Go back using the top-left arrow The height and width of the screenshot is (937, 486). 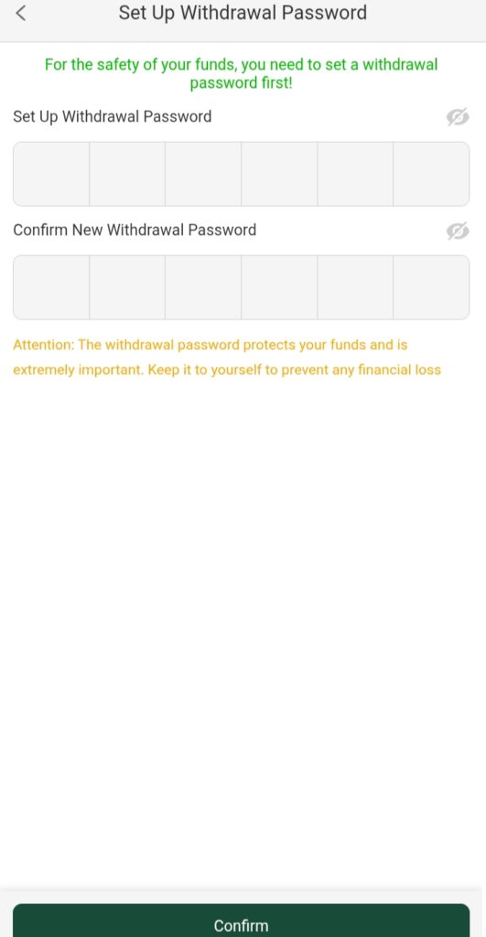tap(21, 13)
